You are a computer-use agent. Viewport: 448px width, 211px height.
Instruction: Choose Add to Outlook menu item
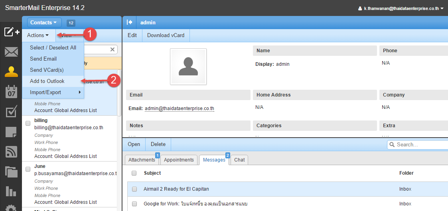[53, 81]
